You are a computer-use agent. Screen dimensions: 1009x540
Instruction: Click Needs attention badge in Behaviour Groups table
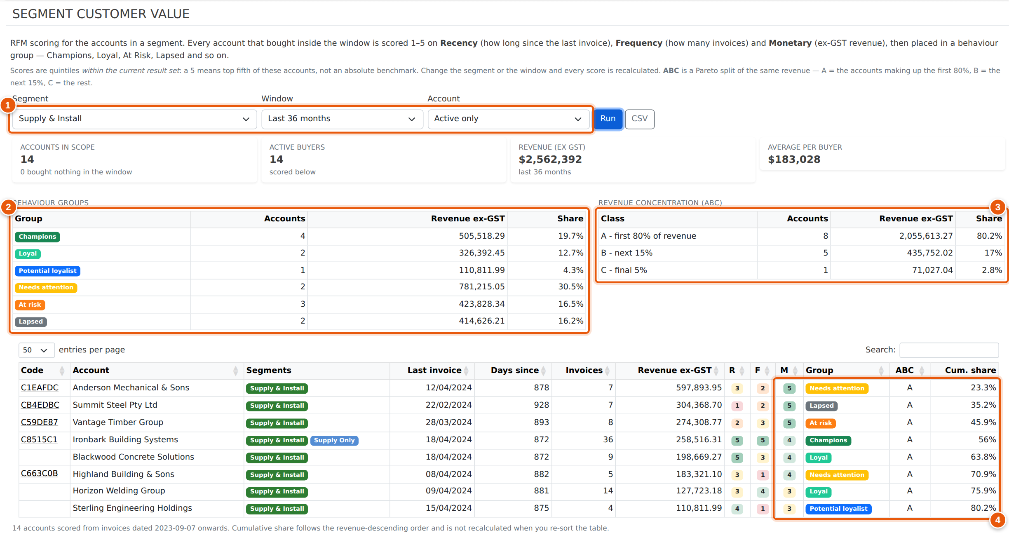pos(46,287)
